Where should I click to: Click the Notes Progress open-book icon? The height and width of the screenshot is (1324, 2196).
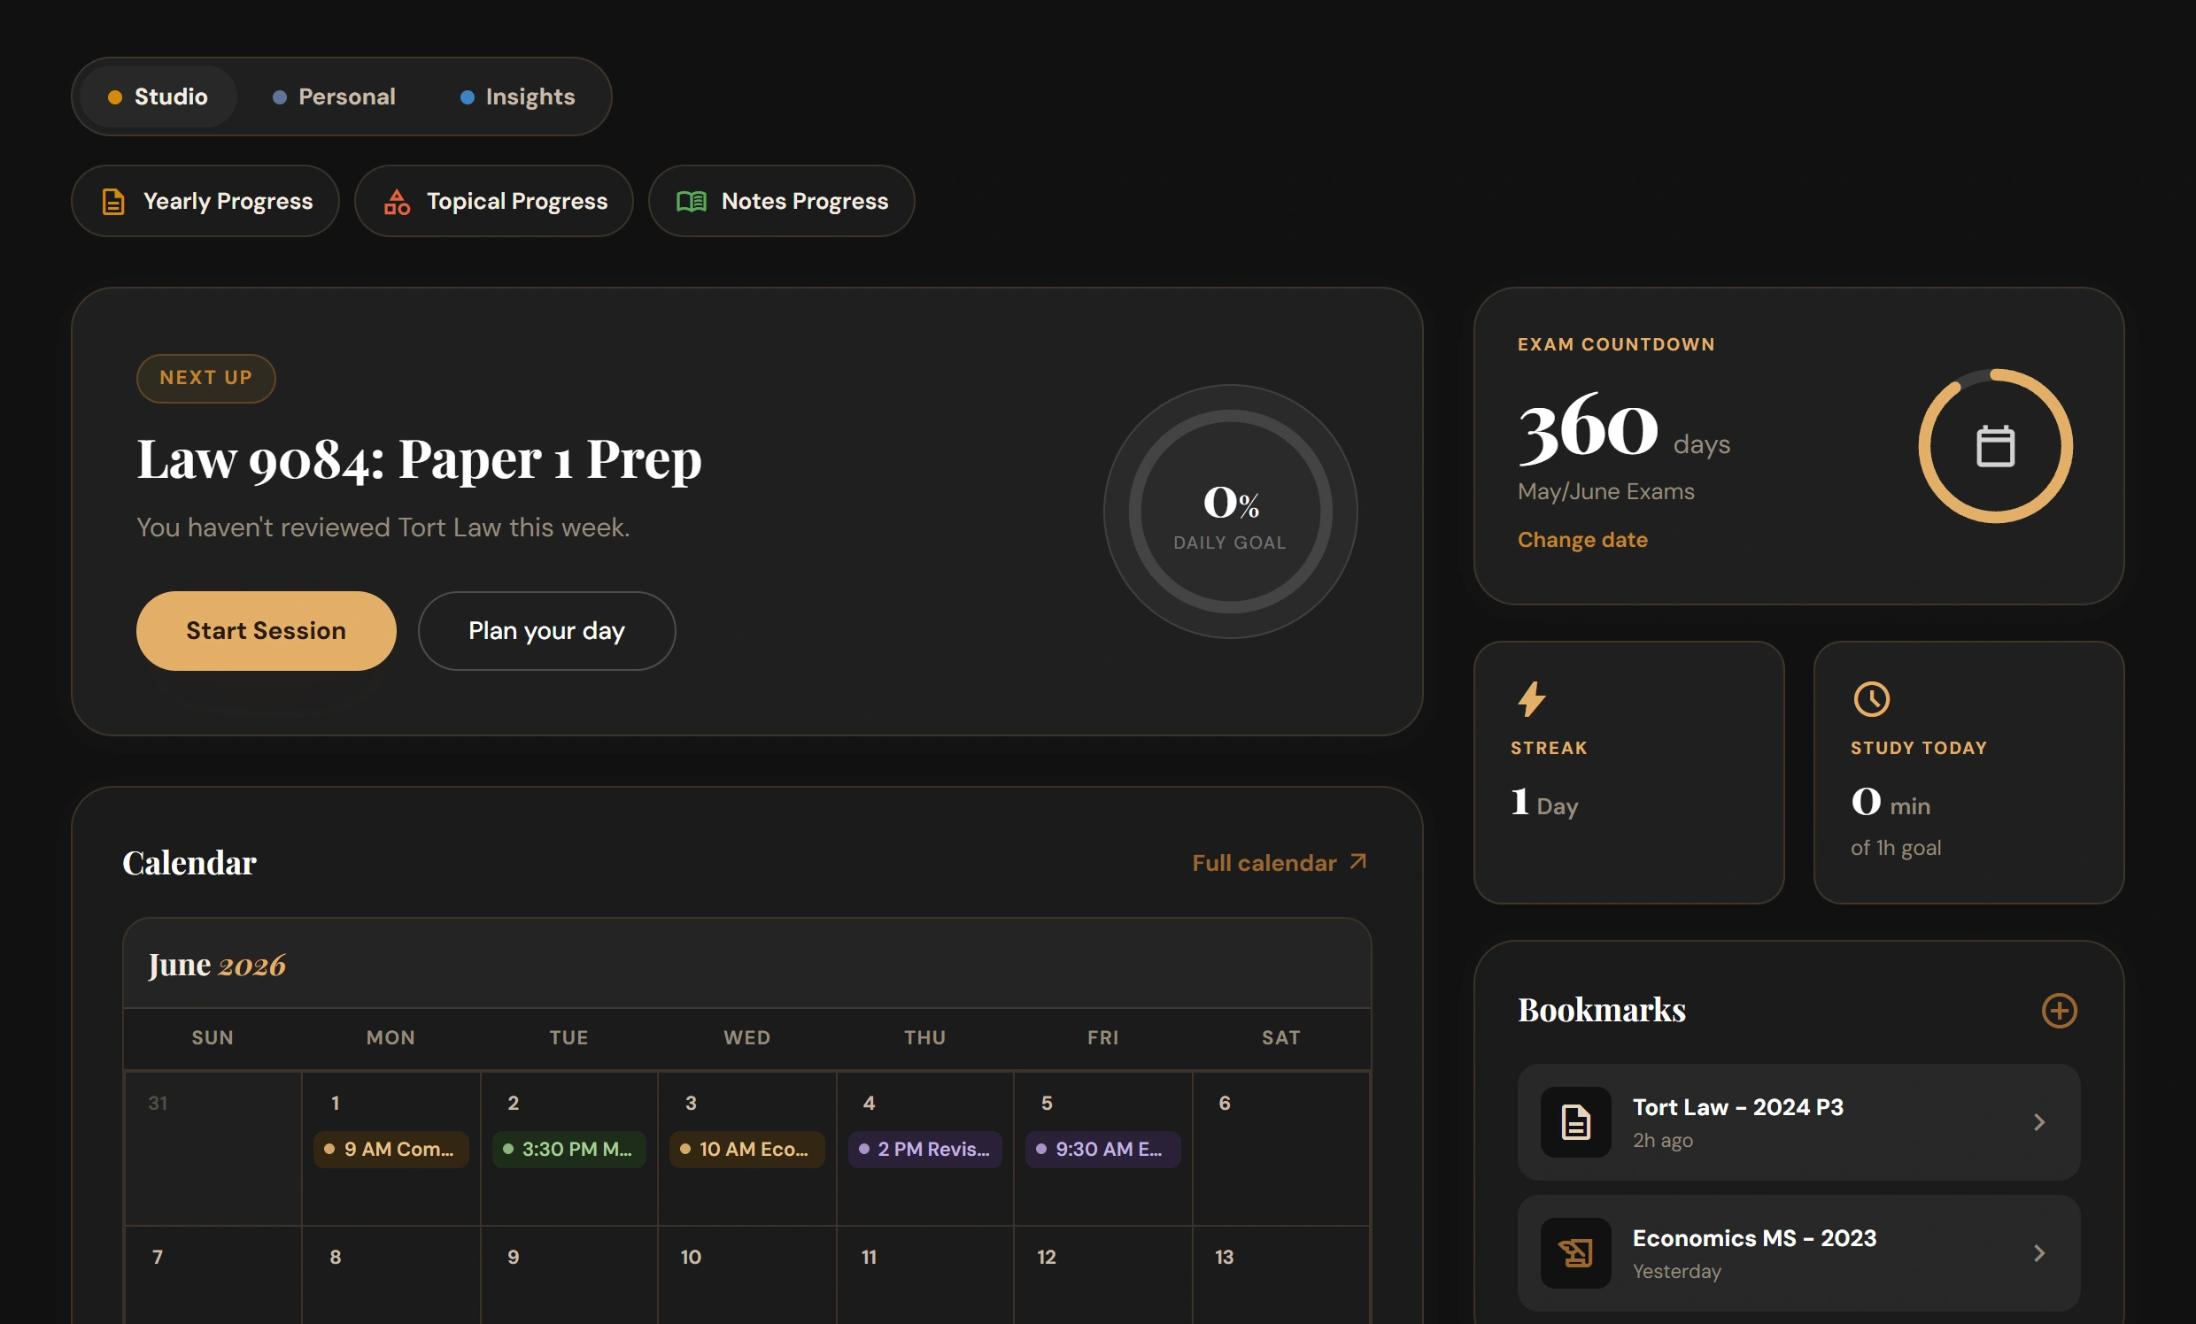(x=691, y=202)
